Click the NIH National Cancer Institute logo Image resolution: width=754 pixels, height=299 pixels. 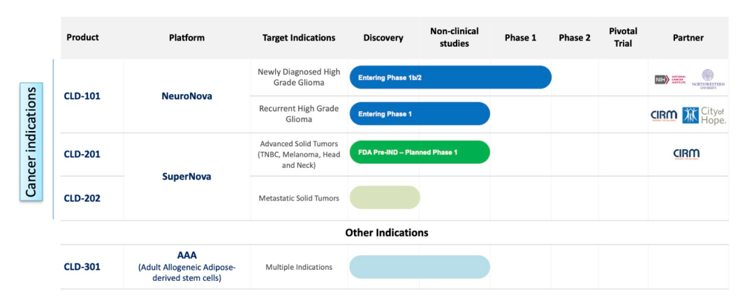pos(671,79)
